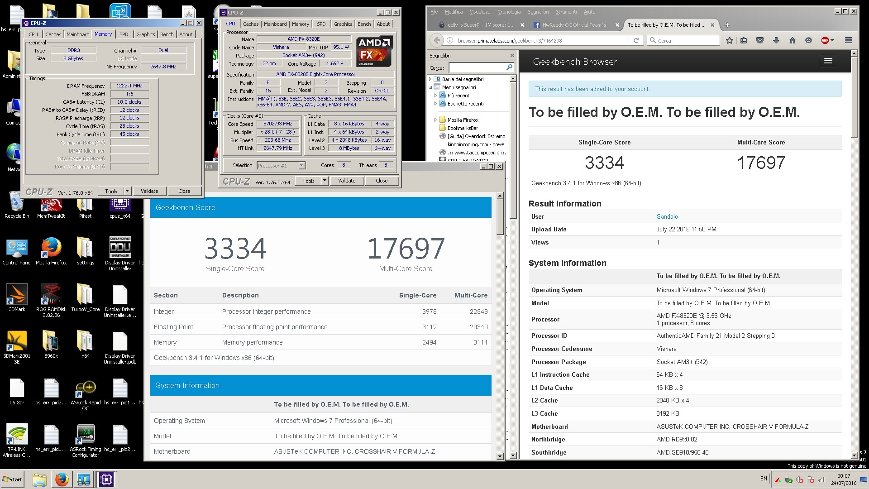Click Close in the processor CPU-Z window
Screen dimensions: 869x489
[x=382, y=181]
